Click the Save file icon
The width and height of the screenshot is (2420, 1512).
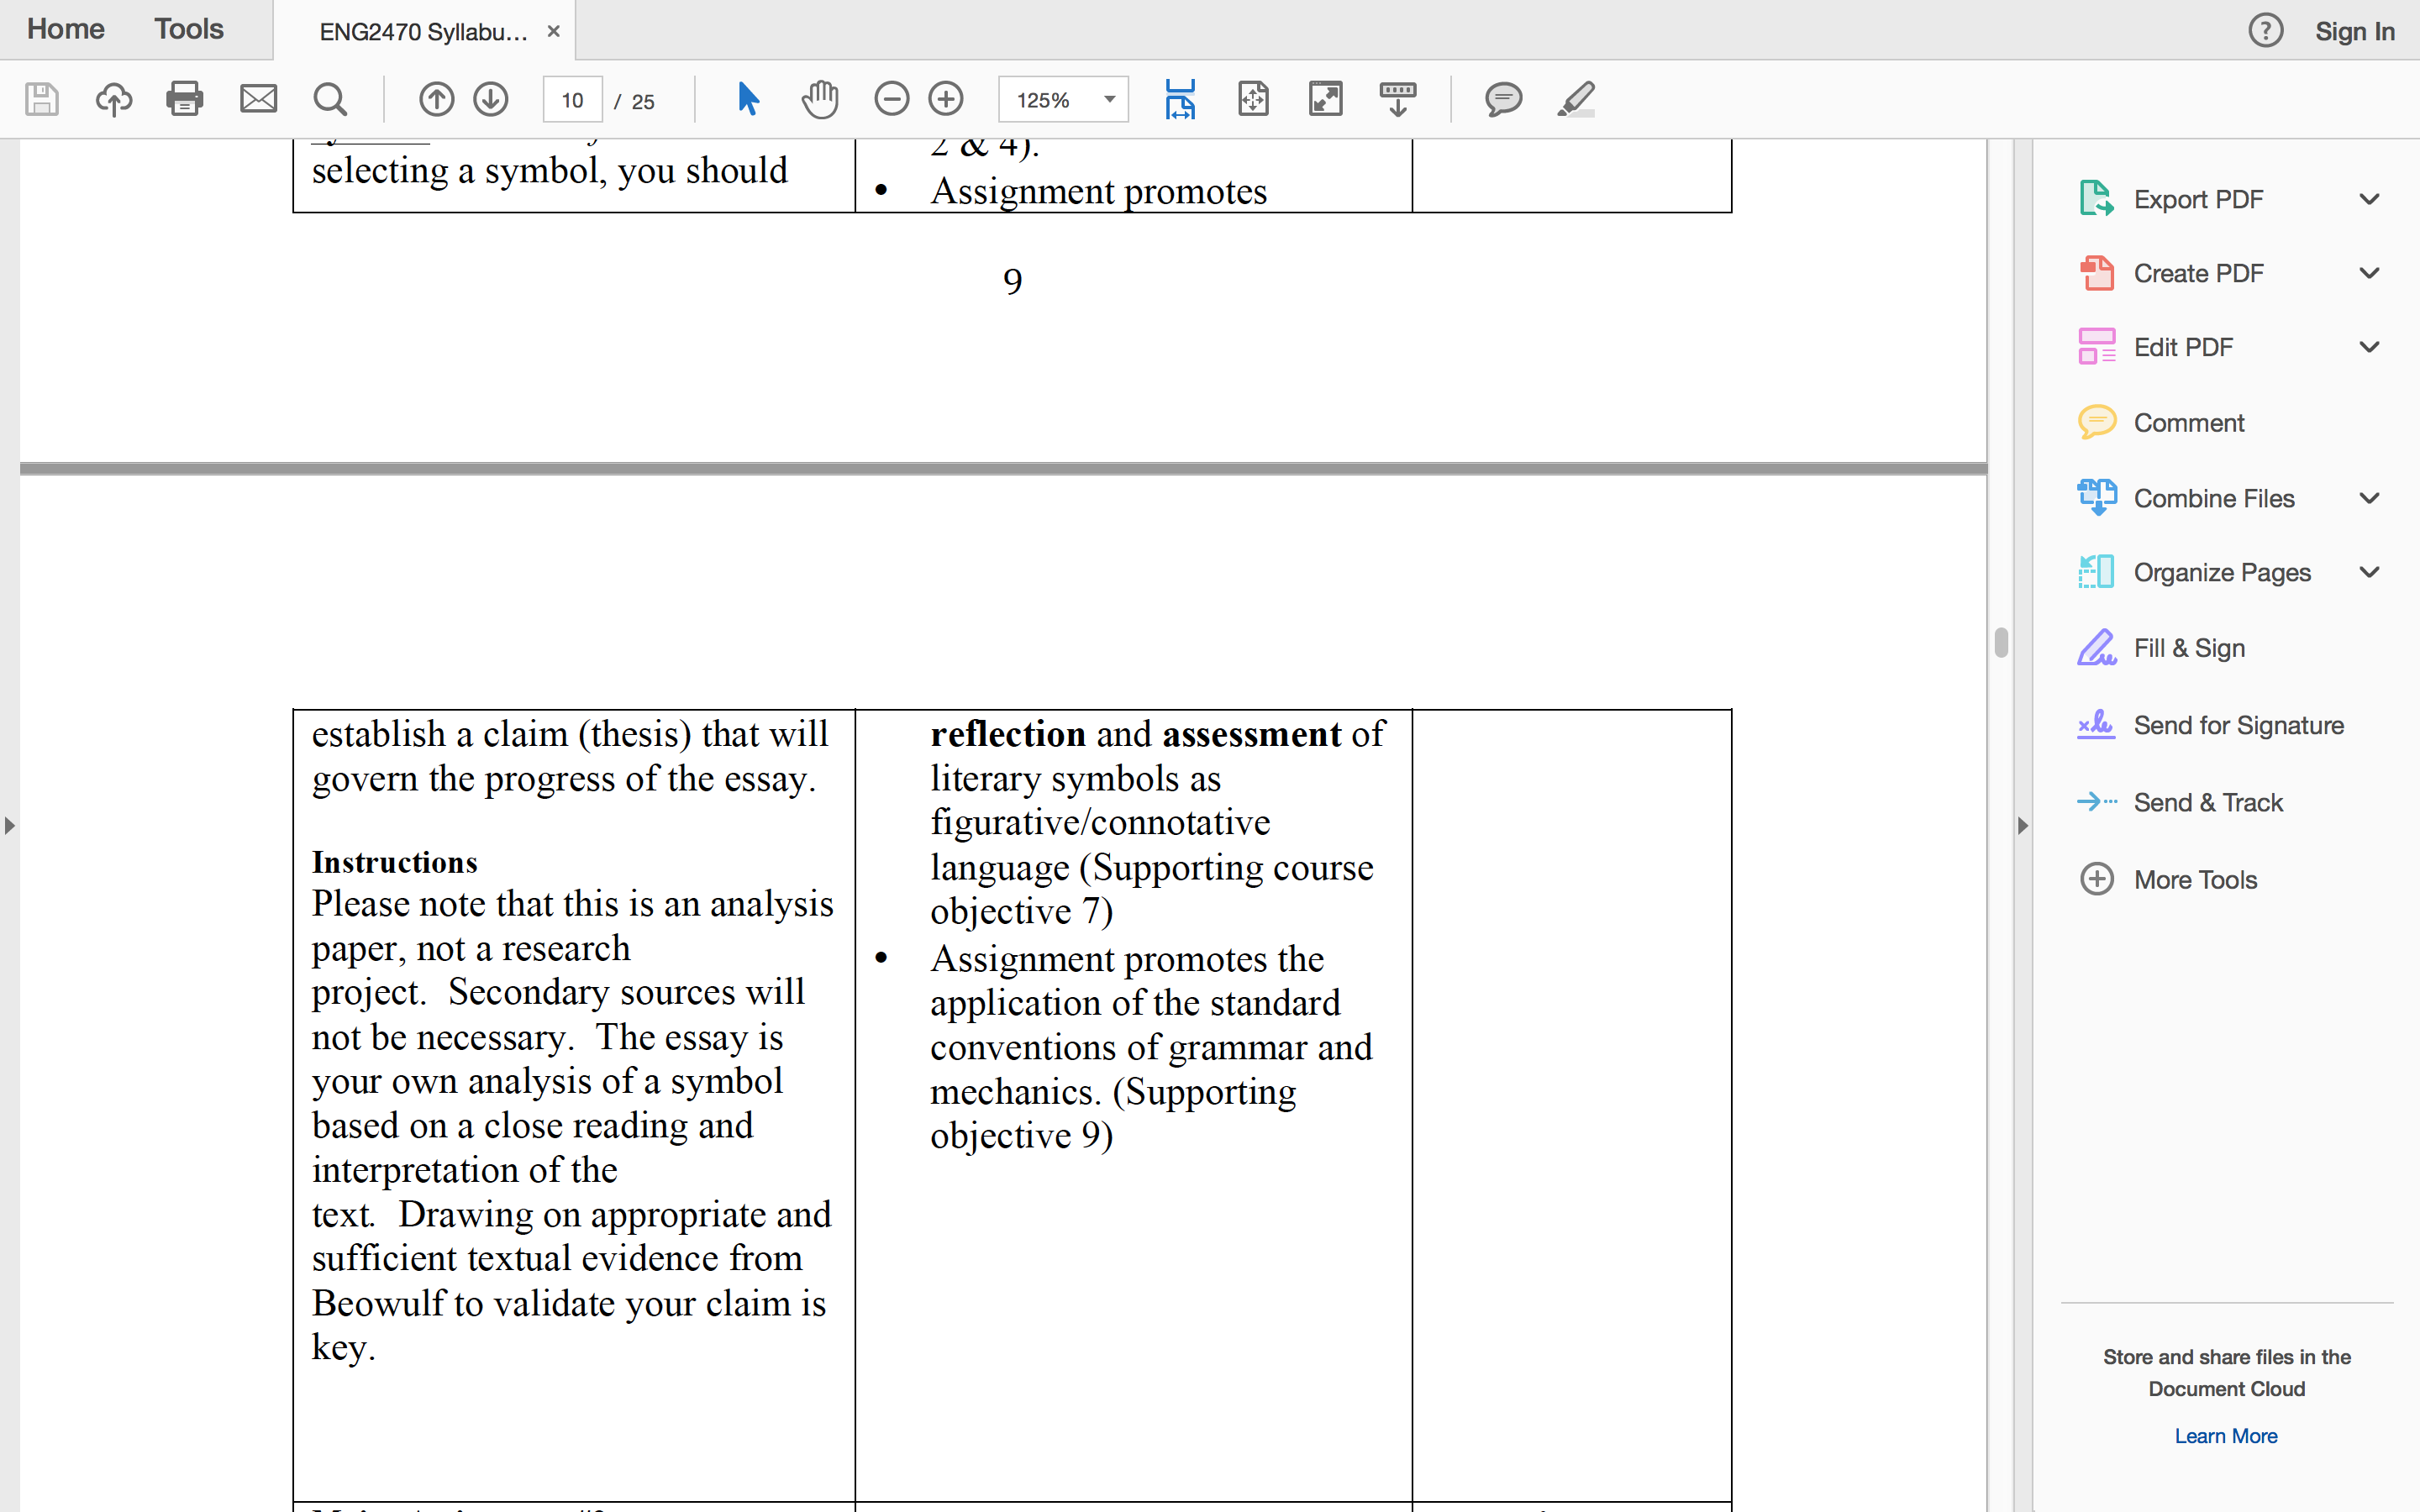click(41, 99)
